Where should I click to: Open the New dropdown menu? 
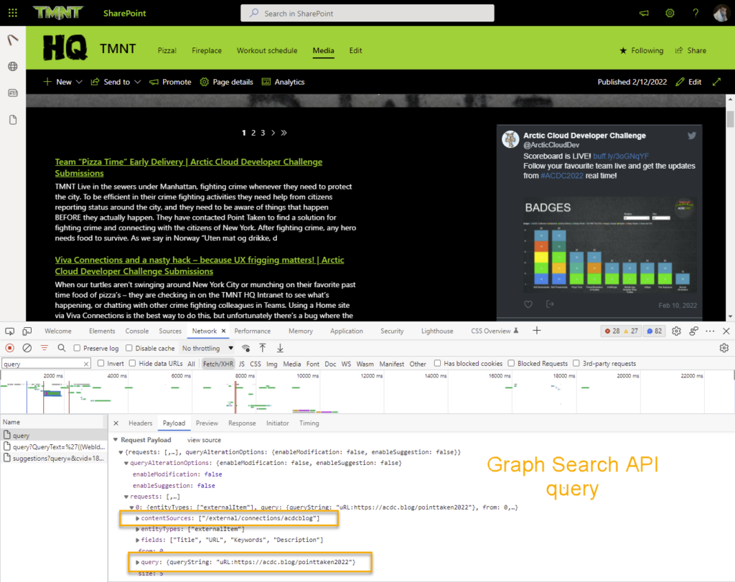tap(63, 82)
